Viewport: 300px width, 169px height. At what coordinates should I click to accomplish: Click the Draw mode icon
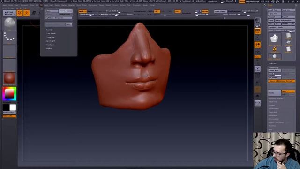[27, 13]
